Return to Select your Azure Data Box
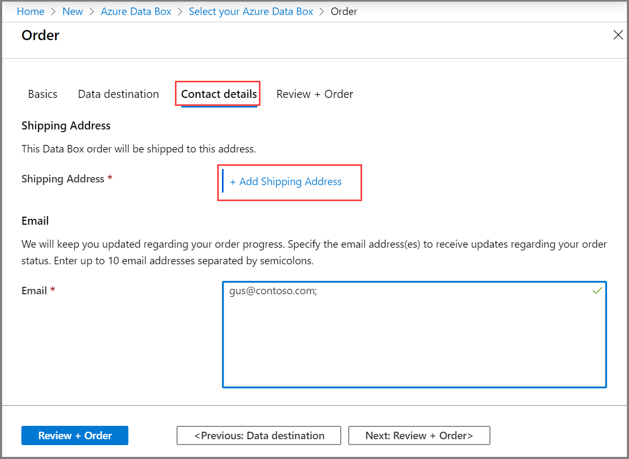Image resolution: width=629 pixels, height=459 pixels. pos(251,11)
